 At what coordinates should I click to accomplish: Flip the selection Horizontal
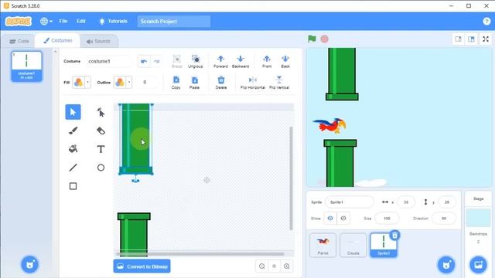pyautogui.click(x=253, y=83)
